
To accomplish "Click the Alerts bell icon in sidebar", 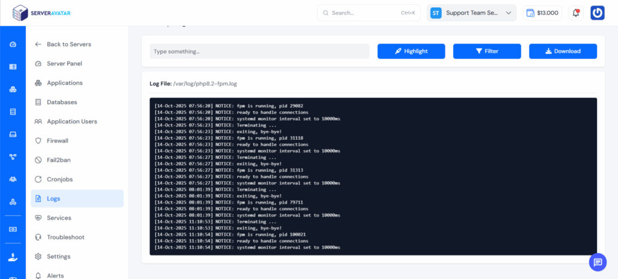I will point(38,275).
